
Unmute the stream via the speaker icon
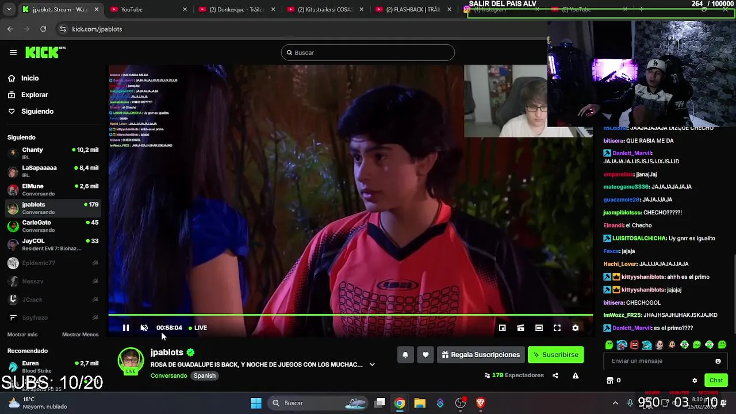click(x=144, y=328)
